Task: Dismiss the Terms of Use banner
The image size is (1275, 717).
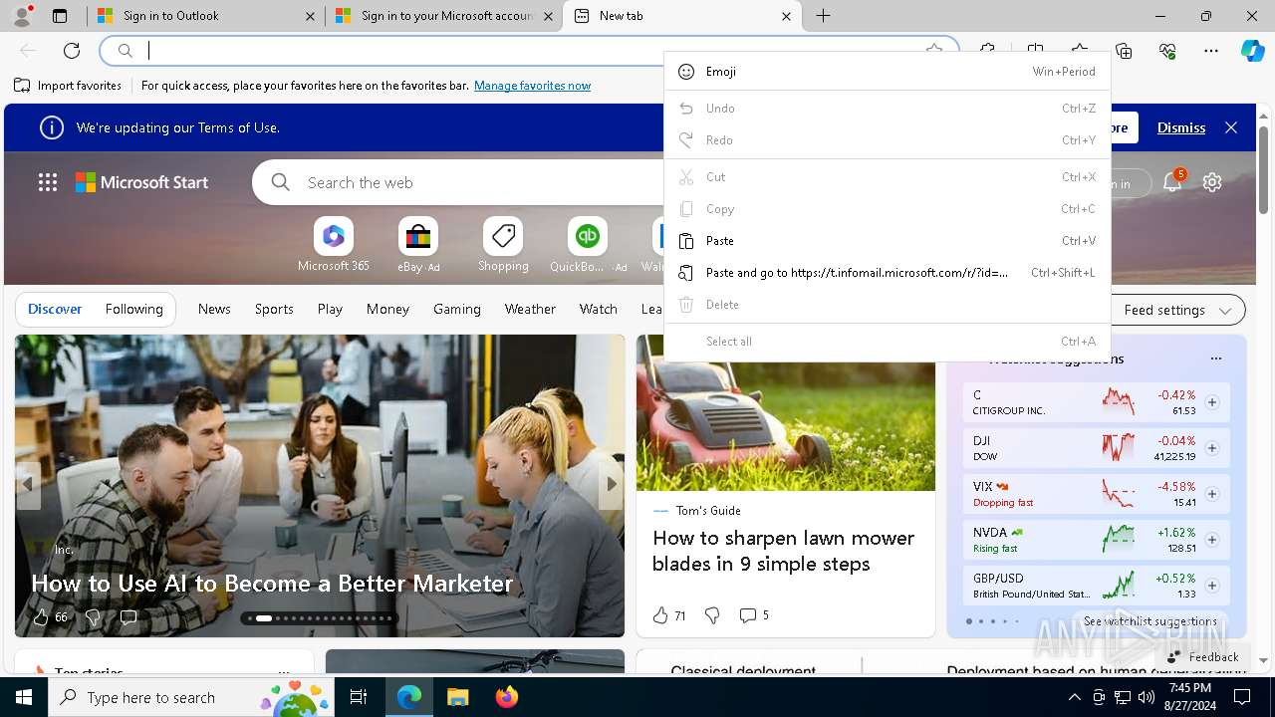Action: [1181, 127]
